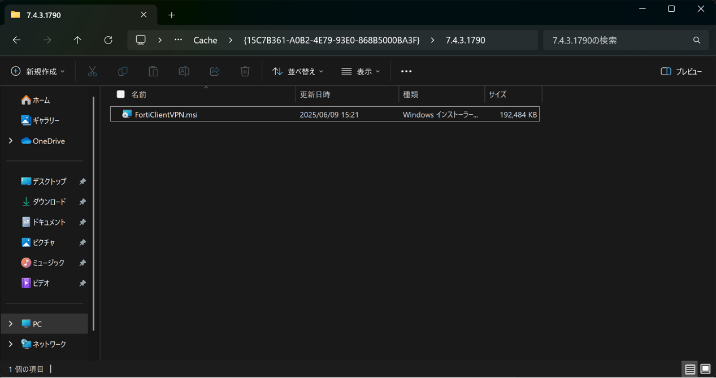The height and width of the screenshot is (378, 716).
Task: Switch to details view icon in status bar
Action: click(690, 369)
